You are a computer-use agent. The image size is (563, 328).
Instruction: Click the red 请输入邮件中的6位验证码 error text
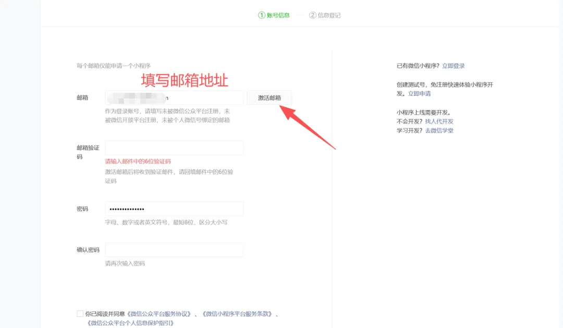tap(138, 161)
